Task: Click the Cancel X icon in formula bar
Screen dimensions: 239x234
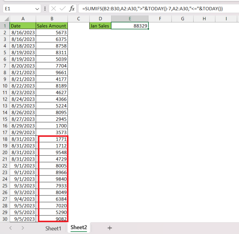Action: point(54,8)
